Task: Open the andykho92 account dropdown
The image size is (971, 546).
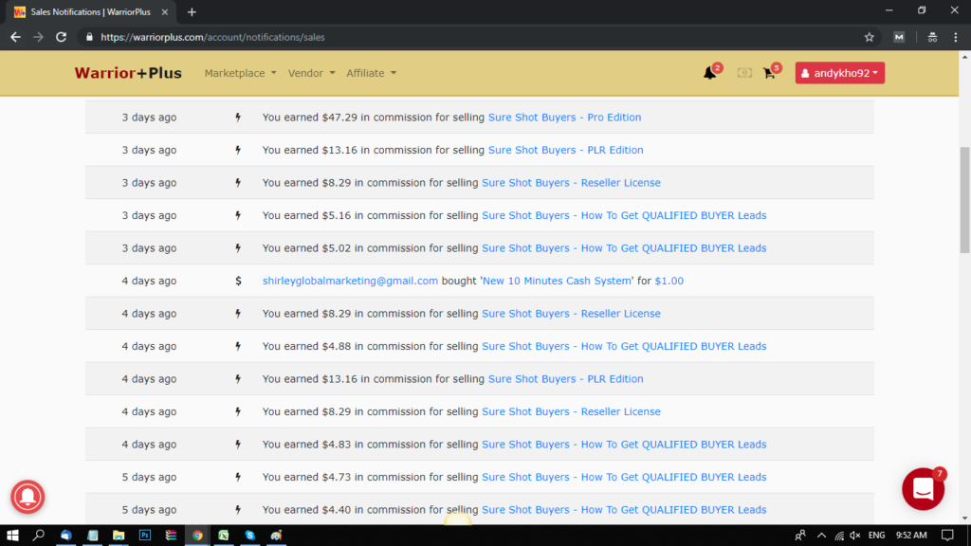Action: coord(840,73)
